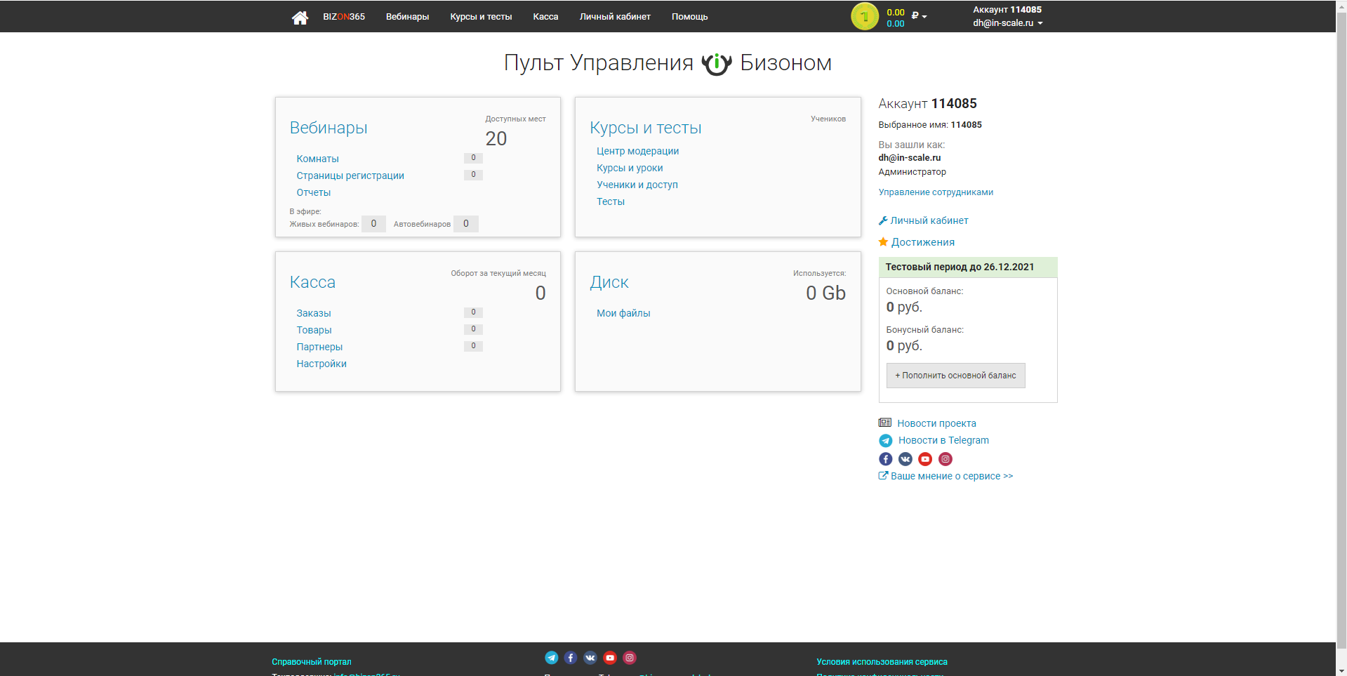Click the Аккаунт 114085 sidebar heading
This screenshot has width=1347, height=676.
[927, 104]
